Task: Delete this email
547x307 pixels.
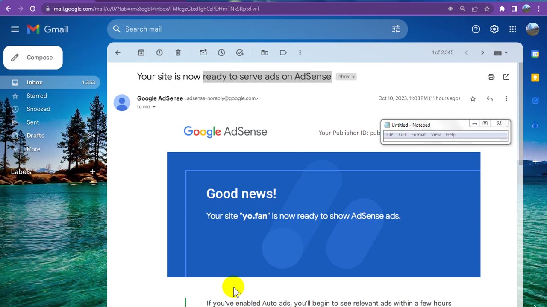Action: pyautogui.click(x=178, y=52)
